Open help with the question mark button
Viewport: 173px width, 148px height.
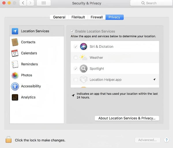tap(166, 140)
